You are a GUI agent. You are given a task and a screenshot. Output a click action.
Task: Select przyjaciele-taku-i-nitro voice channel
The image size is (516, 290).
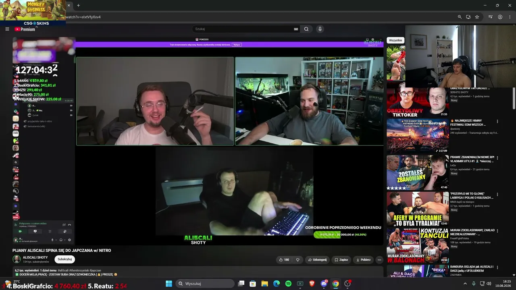(40, 121)
